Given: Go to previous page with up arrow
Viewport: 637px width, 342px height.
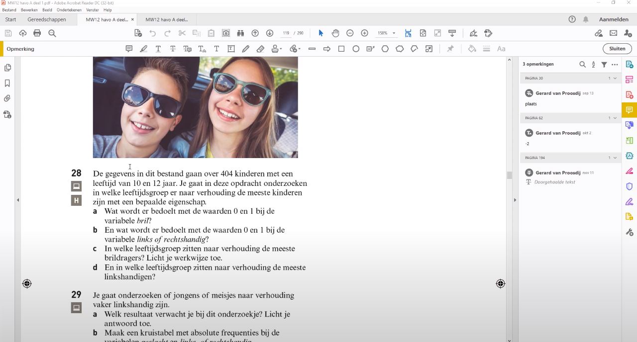Looking at the screenshot, I should pos(255,33).
